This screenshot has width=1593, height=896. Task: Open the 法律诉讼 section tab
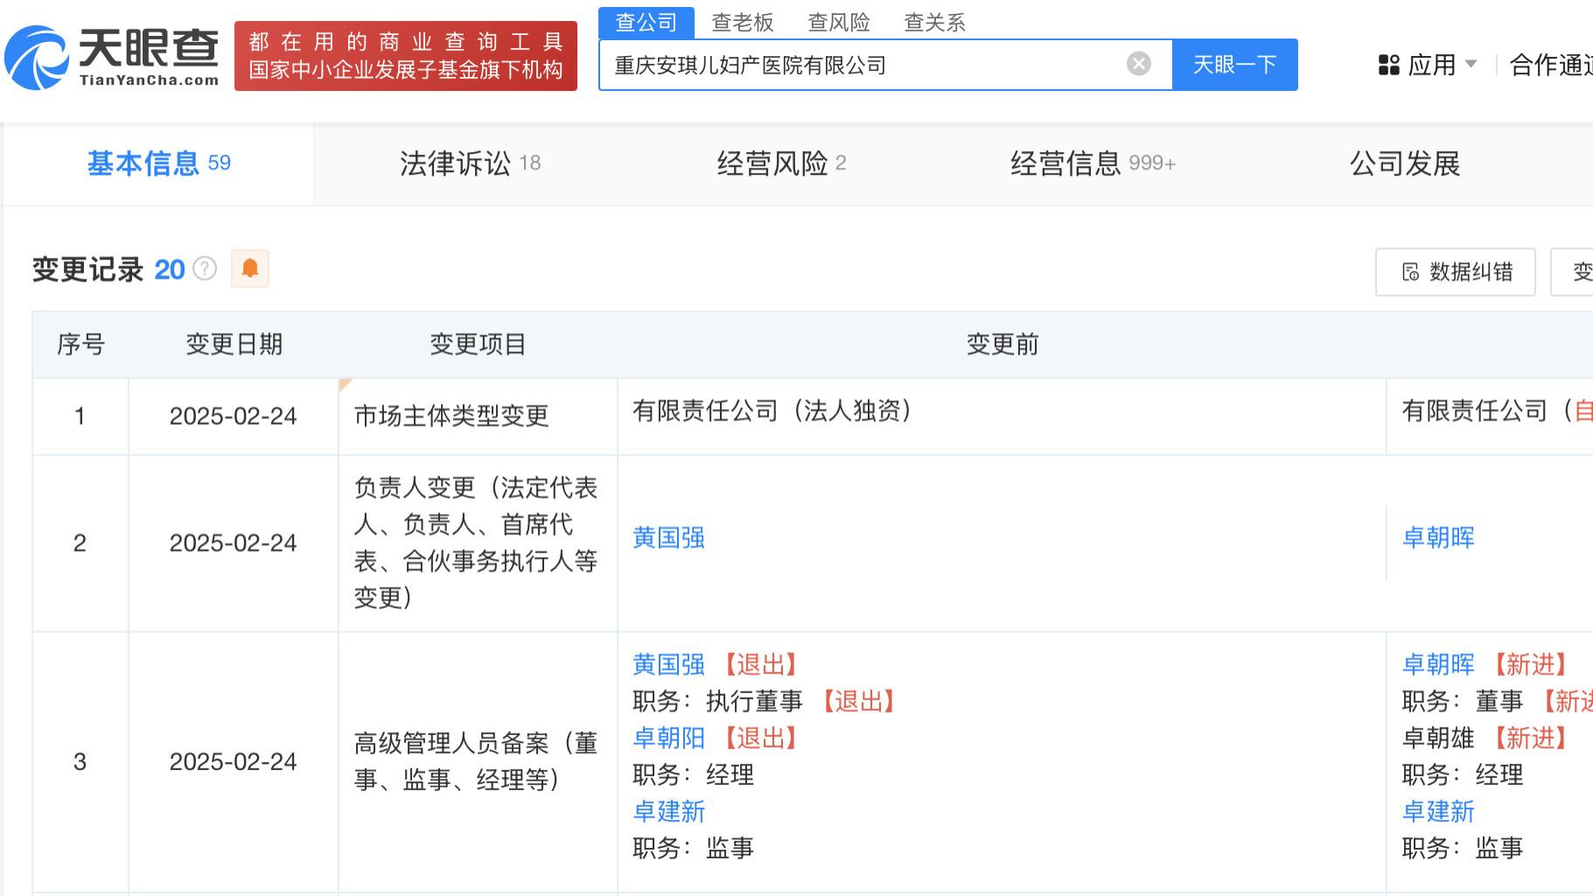pos(470,163)
